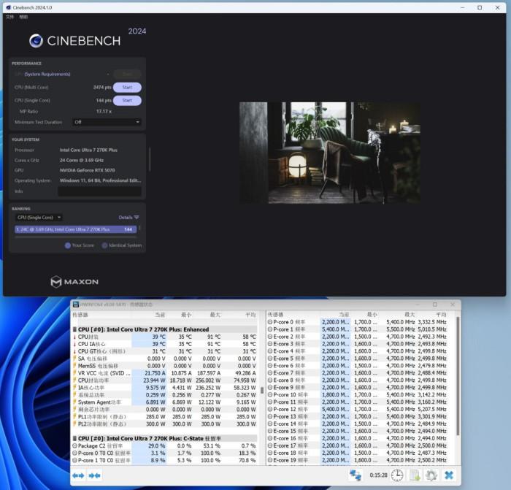This screenshot has height=490, width=511.
Task: Select the P-core 10 频率 row
Action: 358,394
